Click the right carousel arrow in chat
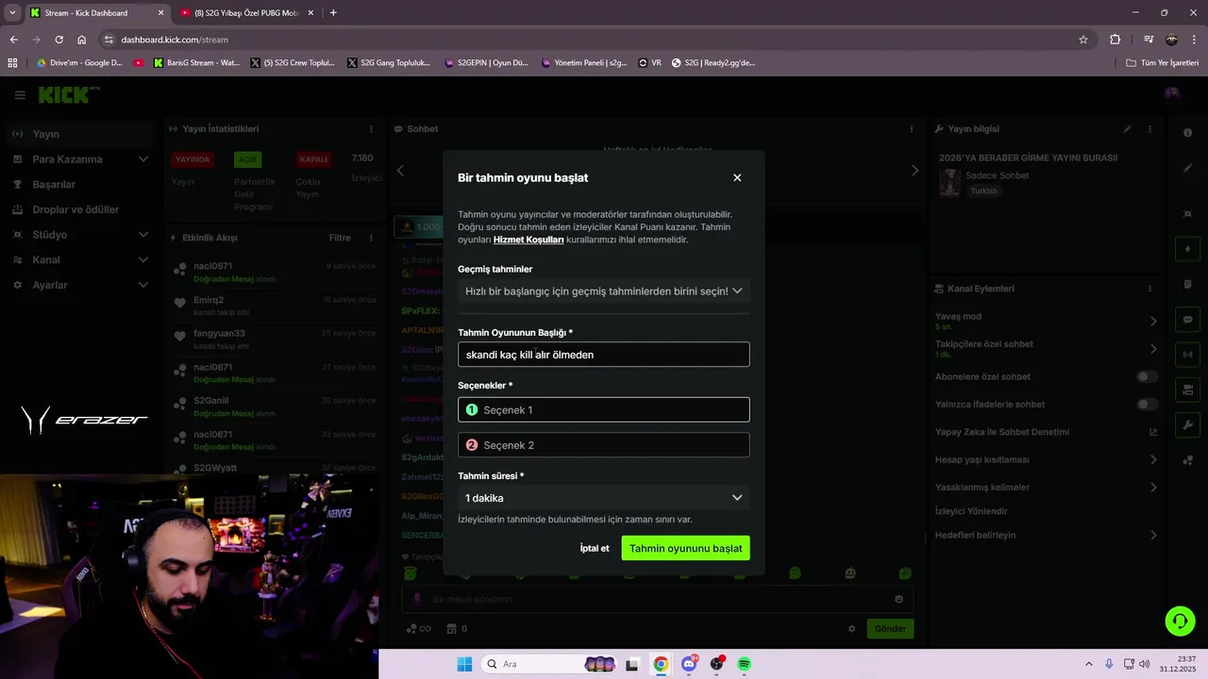Image resolution: width=1208 pixels, height=679 pixels. click(x=914, y=171)
